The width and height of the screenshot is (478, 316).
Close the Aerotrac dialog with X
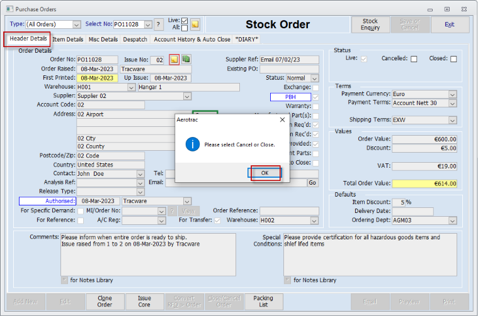(x=282, y=120)
